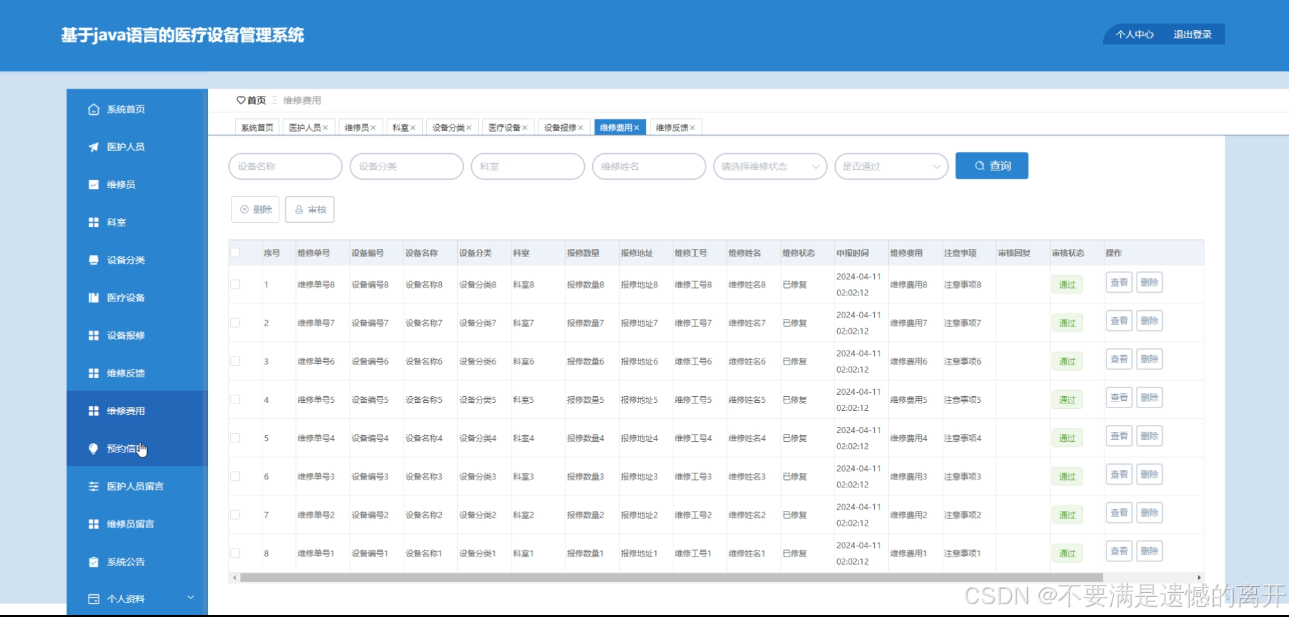Close the 医疗设备 tab
Viewport: 1289px width, 617px height.
[x=525, y=128]
